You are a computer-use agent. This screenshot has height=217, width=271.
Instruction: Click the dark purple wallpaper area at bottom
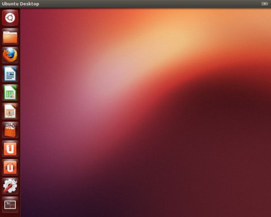tap(68, 204)
